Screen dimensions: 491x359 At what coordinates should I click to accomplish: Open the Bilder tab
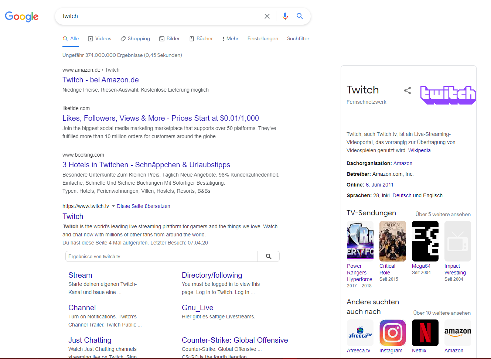[169, 38]
